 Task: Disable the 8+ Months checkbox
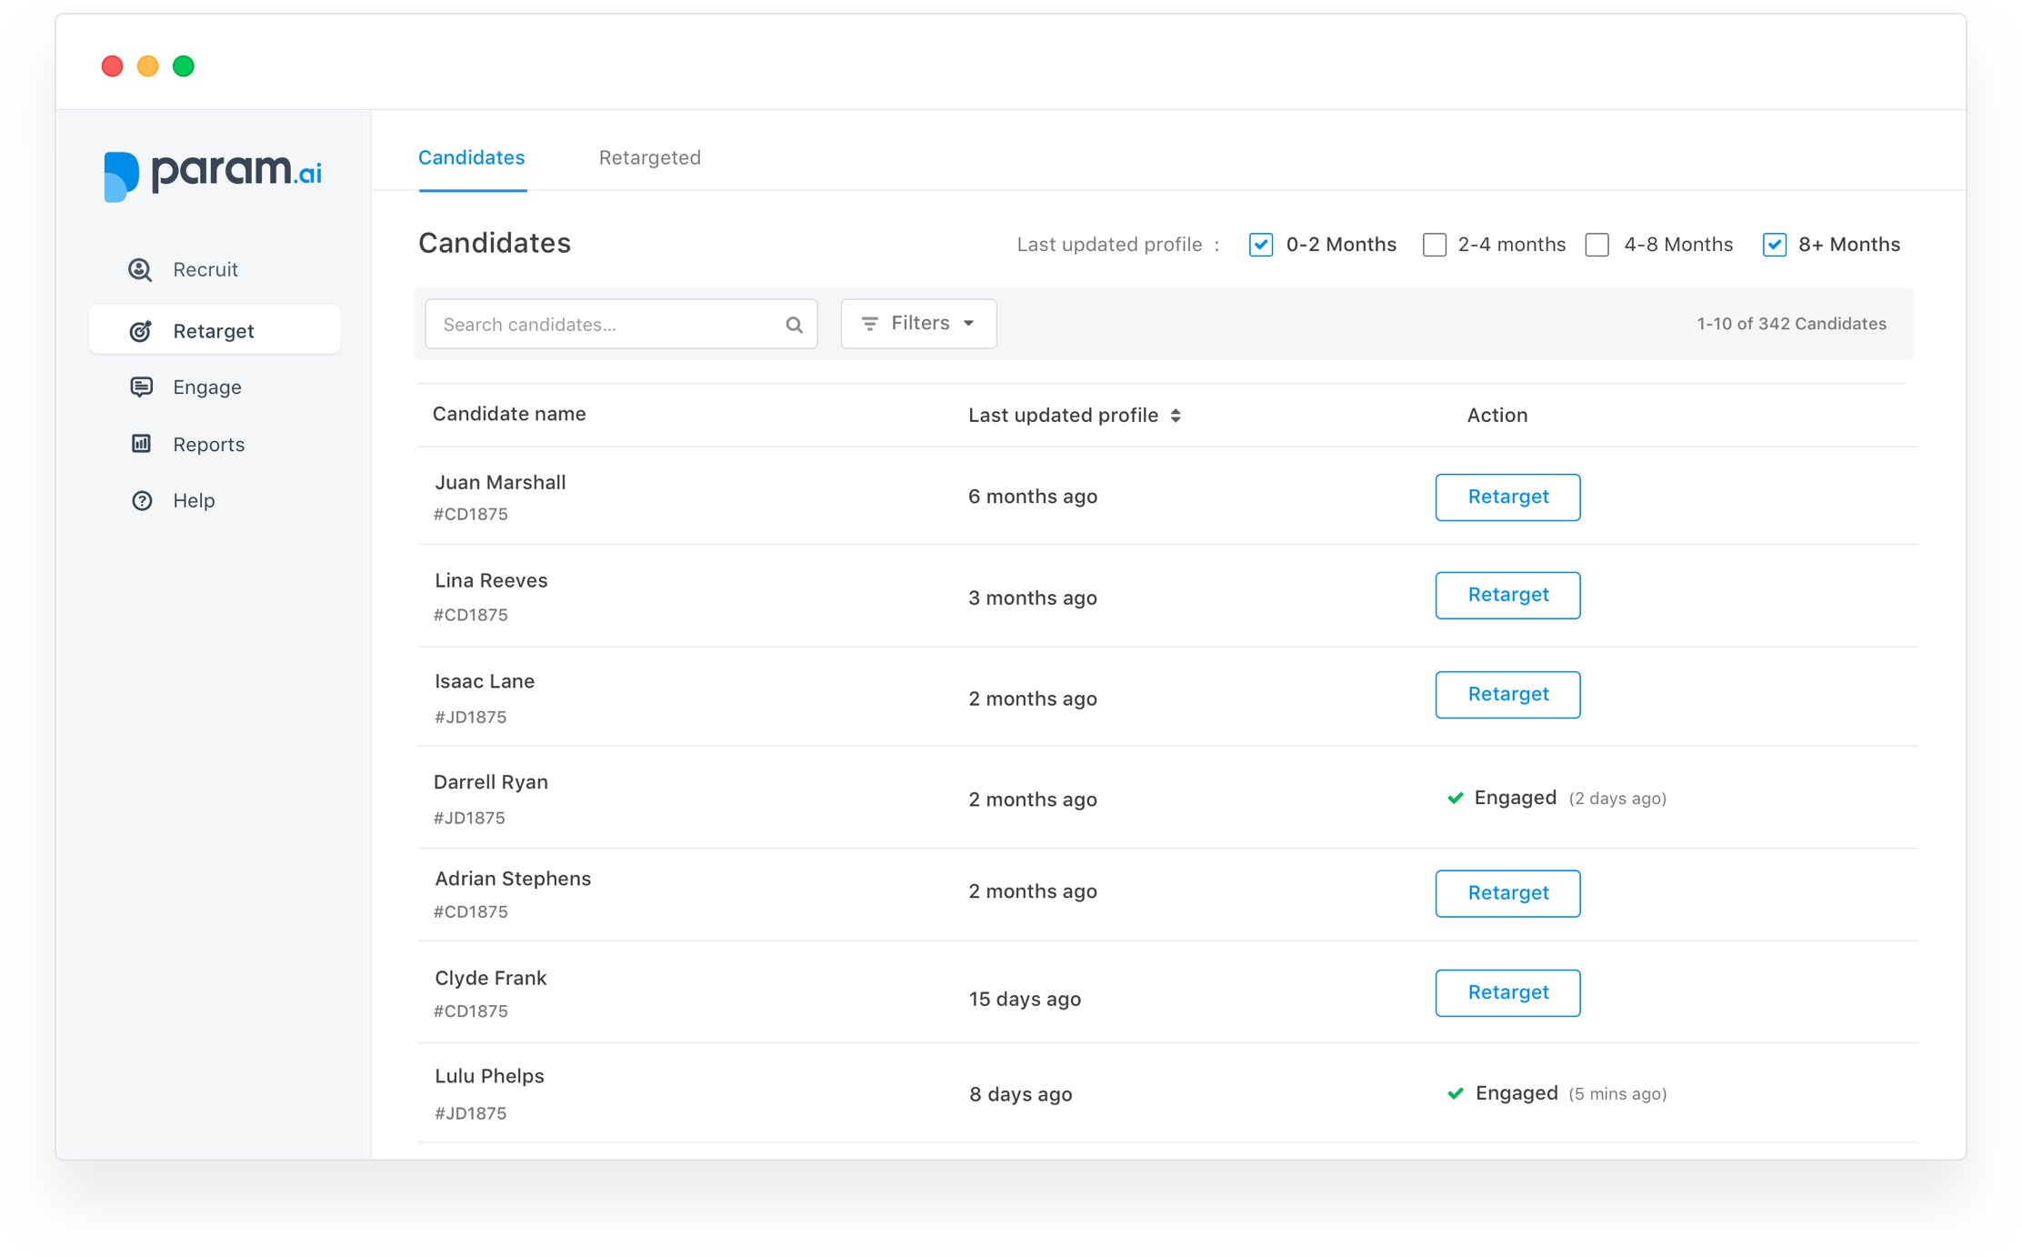(1774, 245)
